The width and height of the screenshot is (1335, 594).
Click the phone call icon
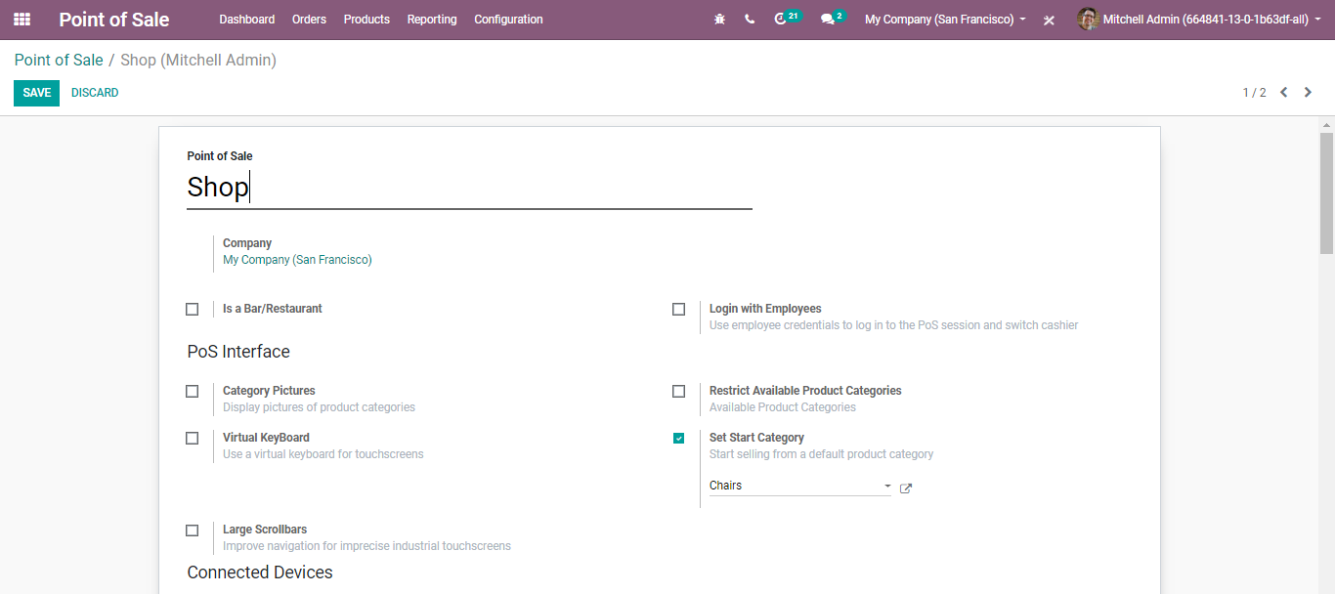click(x=750, y=20)
